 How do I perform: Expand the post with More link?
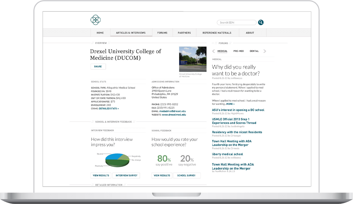point(230,104)
